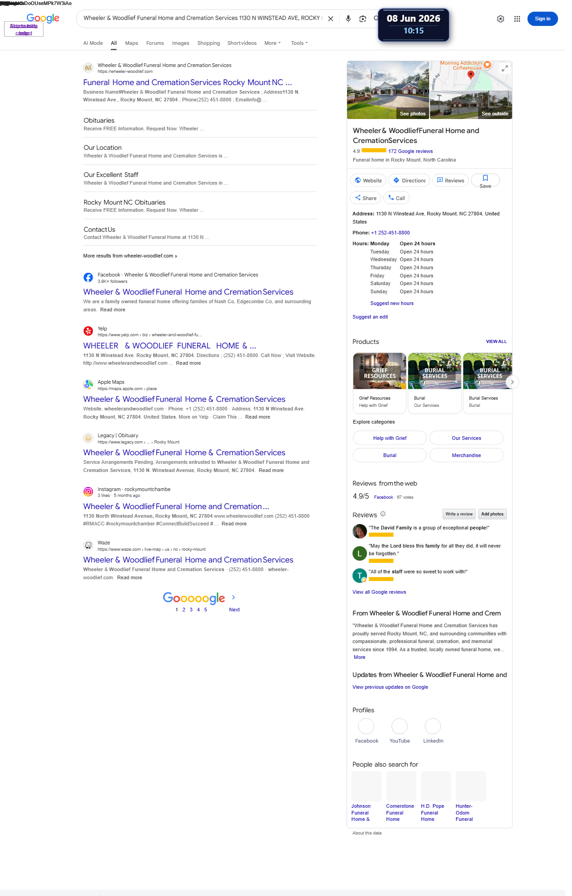Click the next-page chevron beside Gooooogle

tap(234, 597)
